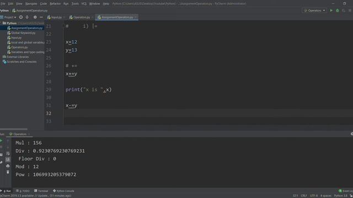353x198 pixels.
Task: Run with coverage icon in top toolbar
Action: coord(343,10)
